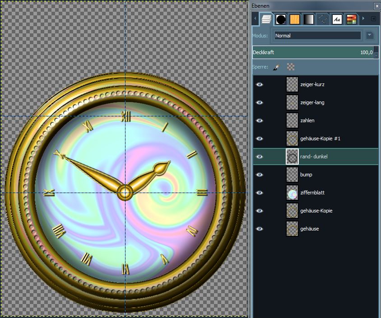Open the dock tab configuration menu
Image resolution: width=381 pixels, height=318 pixels.
click(x=373, y=19)
